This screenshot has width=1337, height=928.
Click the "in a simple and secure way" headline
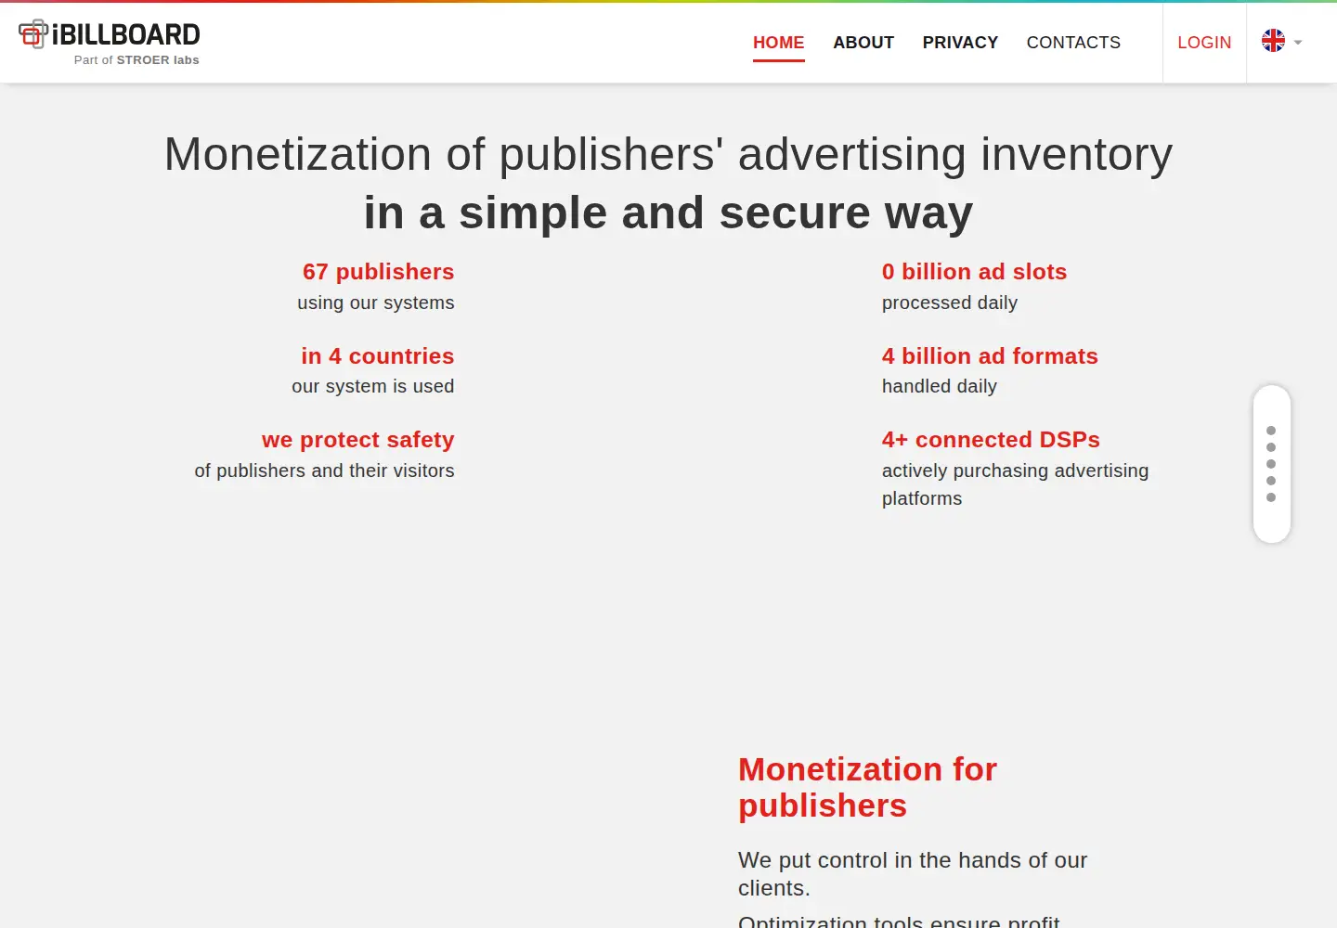[668, 213]
